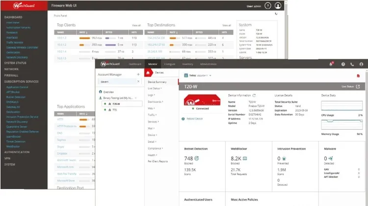
Task: Open Live Status external link icon
Action: click(x=358, y=87)
